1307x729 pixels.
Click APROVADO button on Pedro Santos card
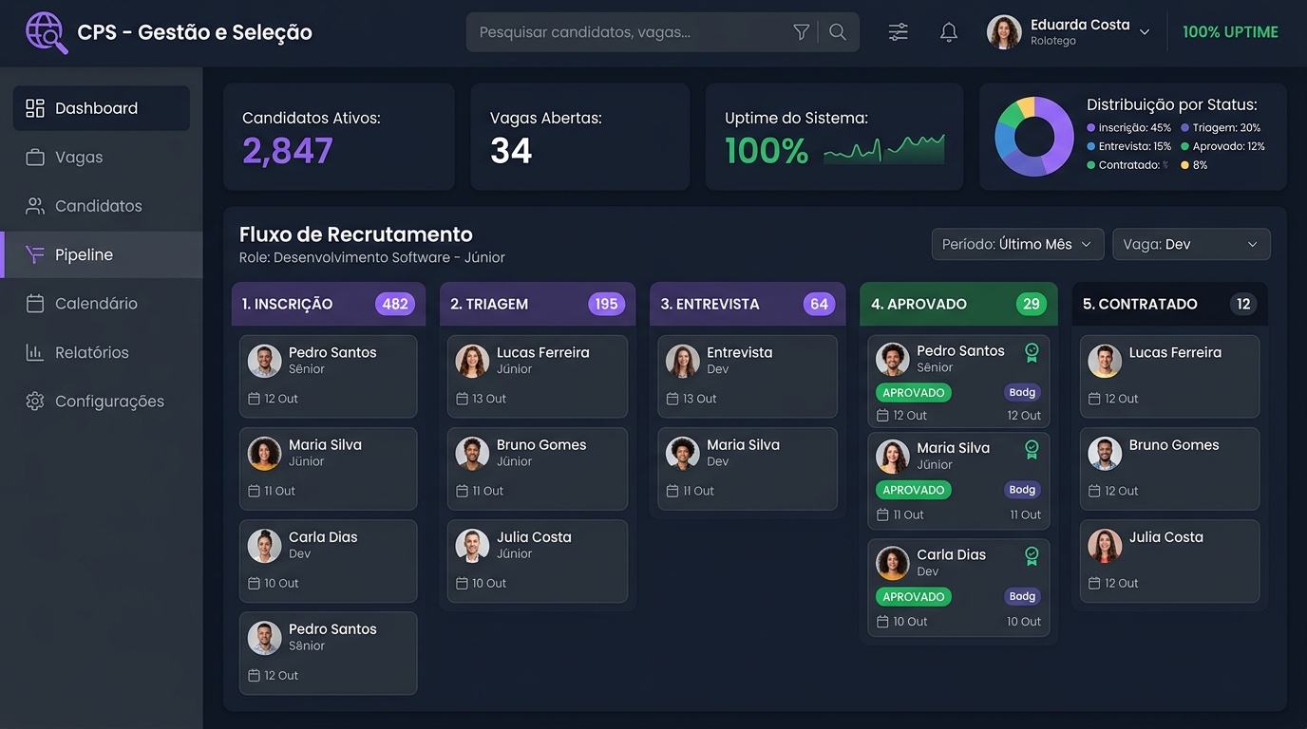coord(913,392)
